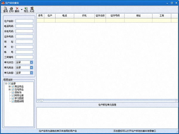Toggle the 停车场 checkbox
The height and width of the screenshot is (134, 179).
13,92
